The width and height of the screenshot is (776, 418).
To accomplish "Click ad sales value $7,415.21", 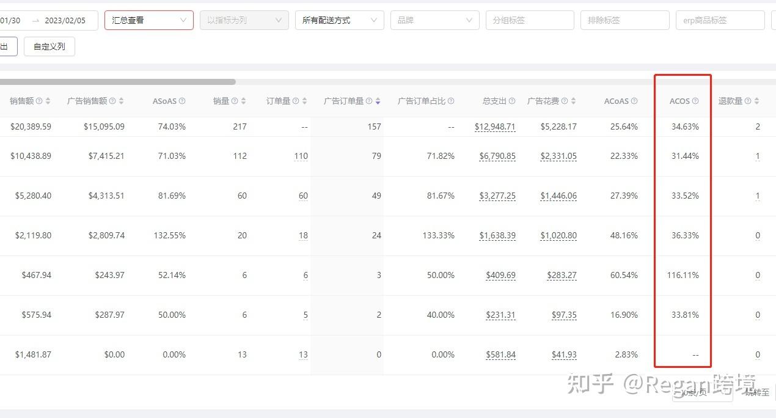I will click(x=106, y=156).
